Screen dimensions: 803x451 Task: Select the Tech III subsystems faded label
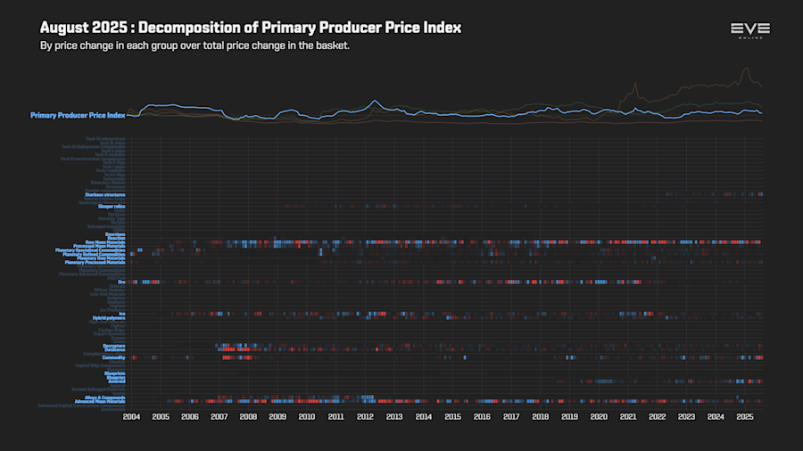click(105, 139)
